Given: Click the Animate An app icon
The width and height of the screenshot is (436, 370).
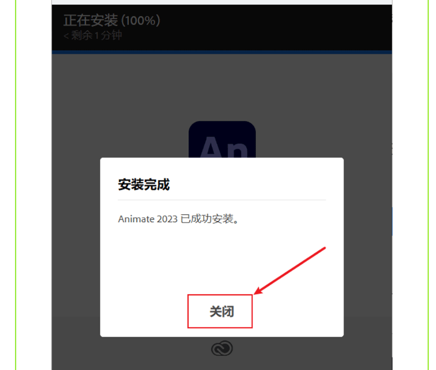Looking at the screenshot, I should 222,139.
